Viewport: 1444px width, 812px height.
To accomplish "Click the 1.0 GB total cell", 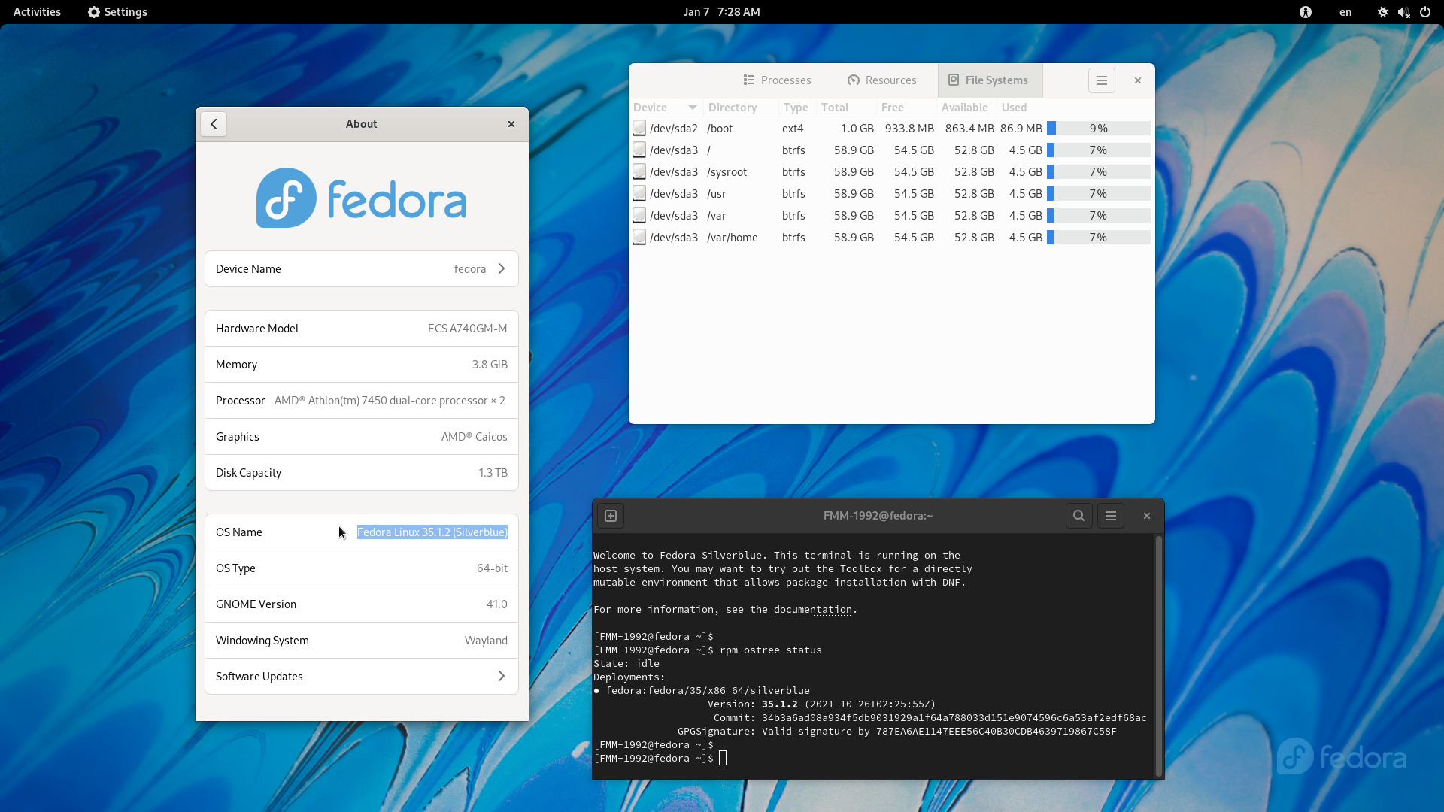I will tap(857, 129).
